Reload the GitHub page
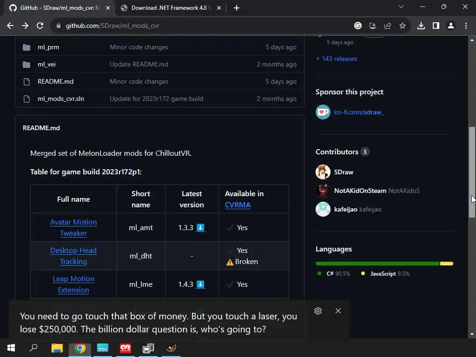The height and width of the screenshot is (357, 476). pos(40,26)
